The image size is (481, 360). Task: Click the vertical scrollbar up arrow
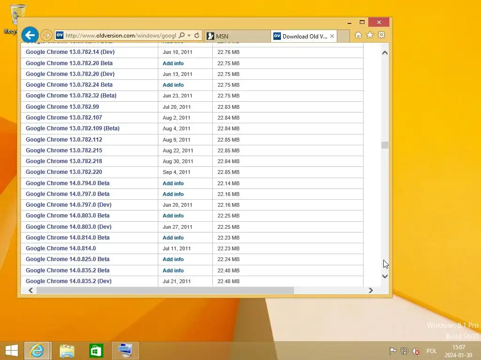pos(385,53)
